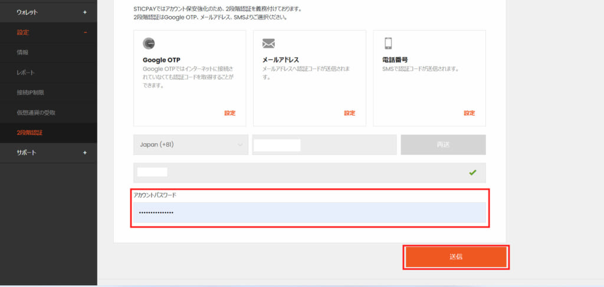Click text SMSで認証コードが送信されます
The image size is (604, 287).
pyautogui.click(x=421, y=69)
